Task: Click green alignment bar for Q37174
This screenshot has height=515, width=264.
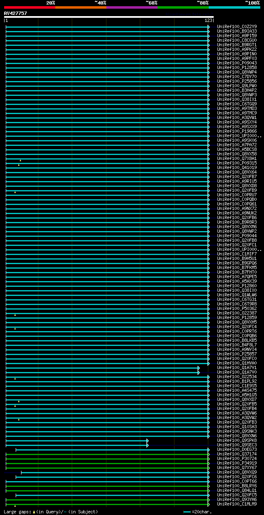Action: [108, 454]
